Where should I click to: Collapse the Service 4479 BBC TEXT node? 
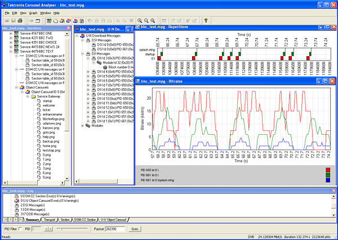(x=11, y=51)
